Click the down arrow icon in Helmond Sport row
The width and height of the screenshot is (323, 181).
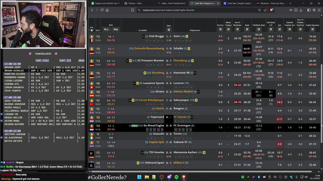pos(91,165)
